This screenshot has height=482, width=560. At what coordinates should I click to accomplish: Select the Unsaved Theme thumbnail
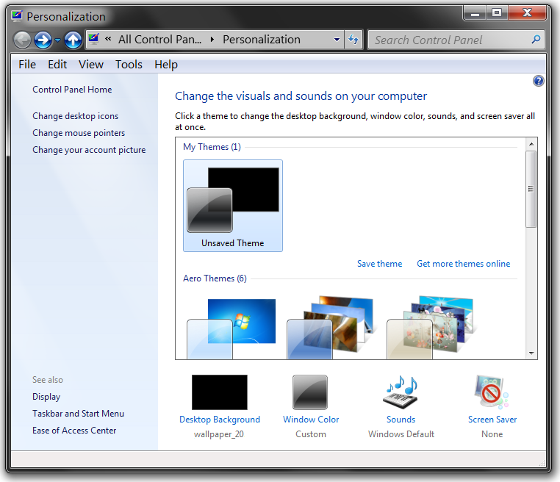pyautogui.click(x=233, y=206)
